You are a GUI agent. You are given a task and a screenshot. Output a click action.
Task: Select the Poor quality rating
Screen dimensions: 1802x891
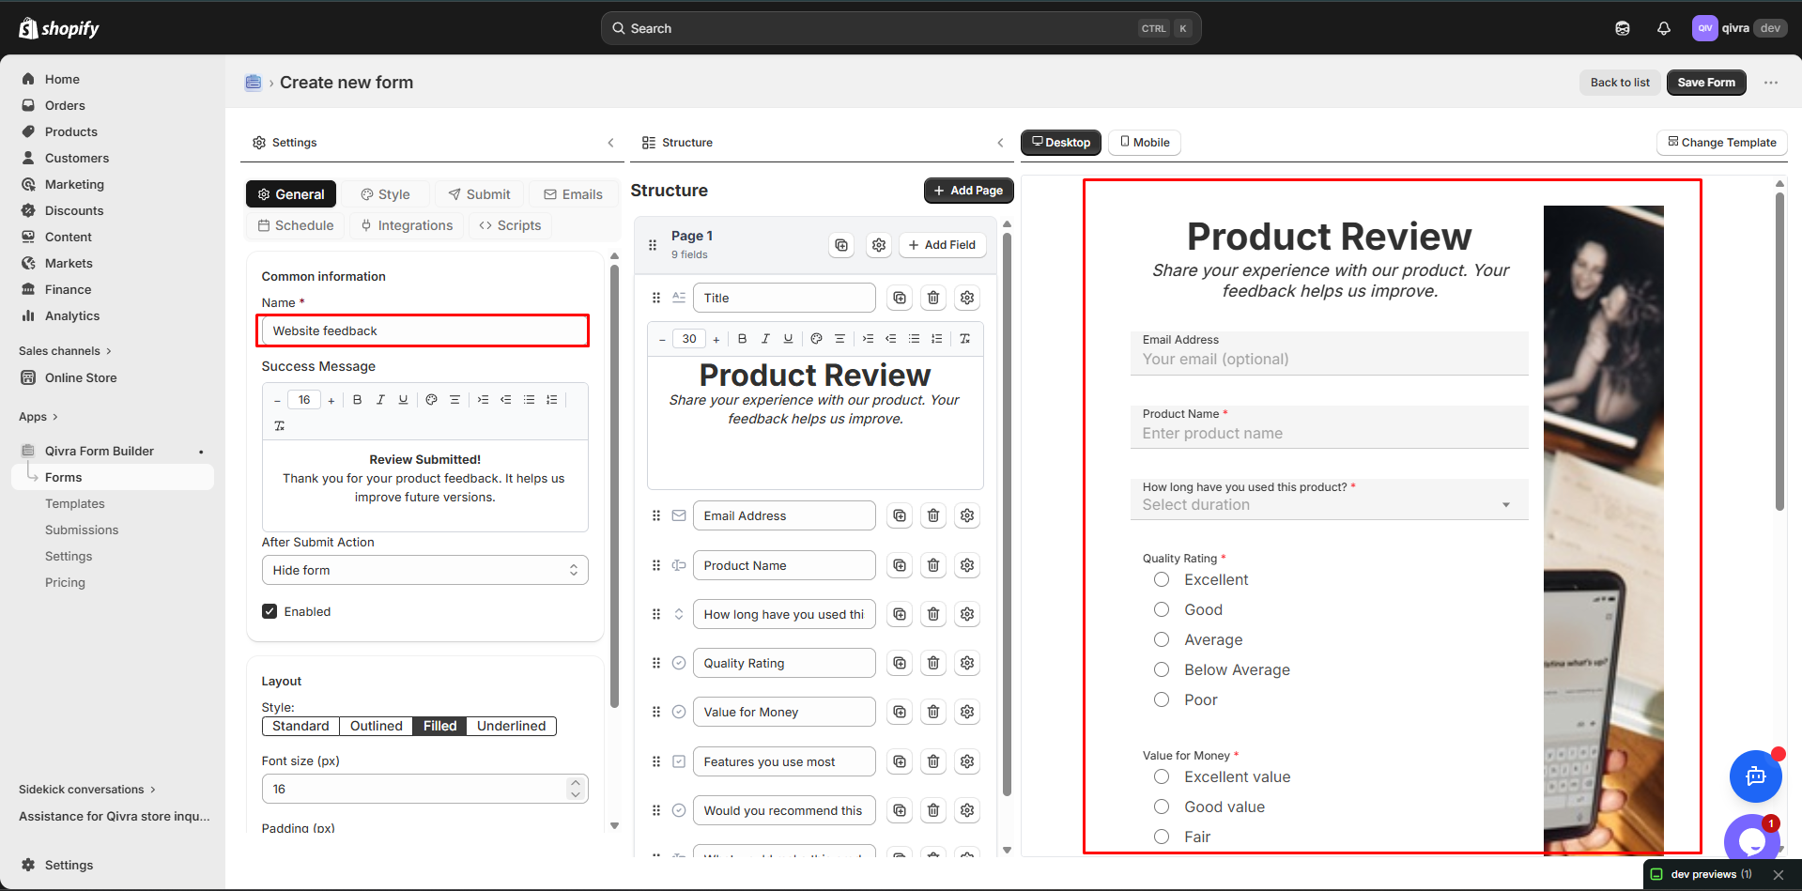[1162, 700]
